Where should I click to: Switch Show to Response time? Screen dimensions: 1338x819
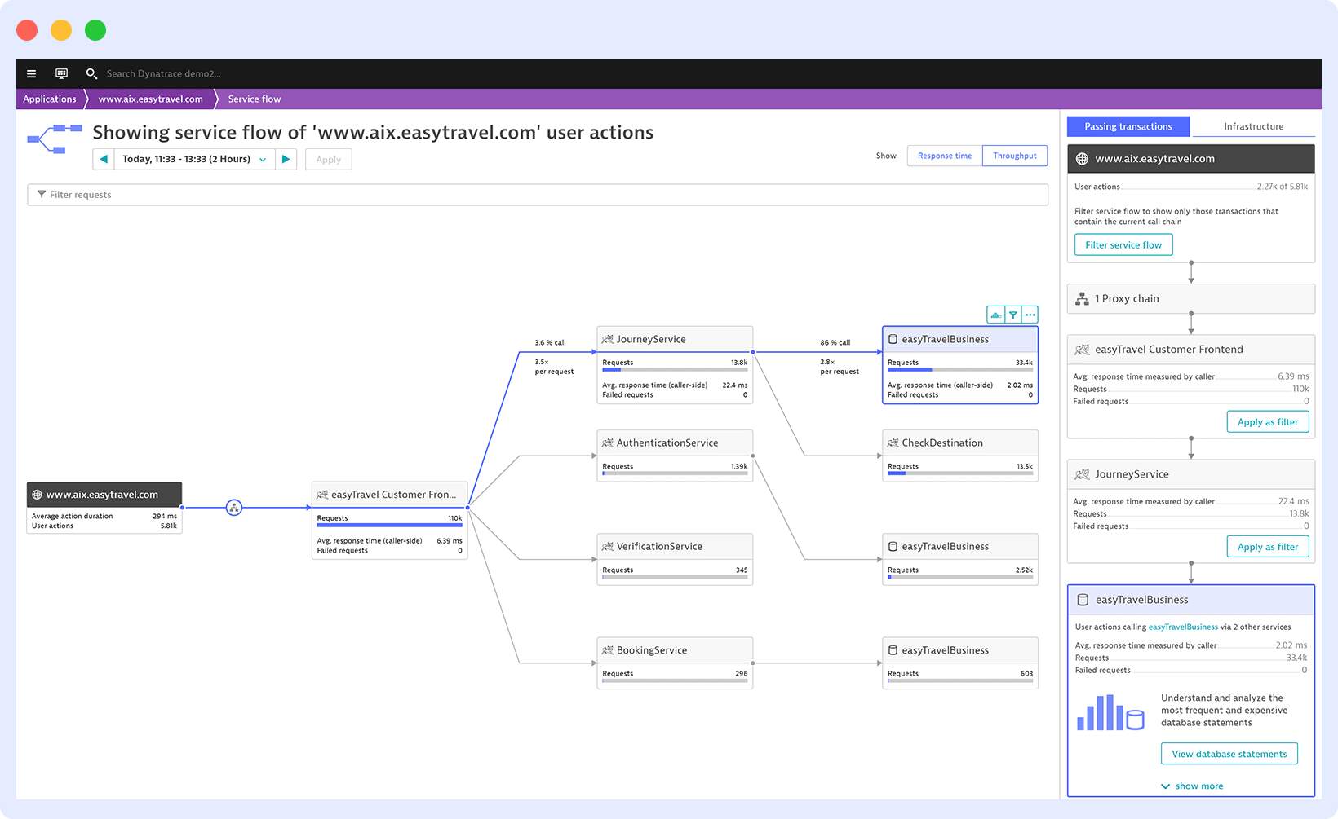(943, 156)
